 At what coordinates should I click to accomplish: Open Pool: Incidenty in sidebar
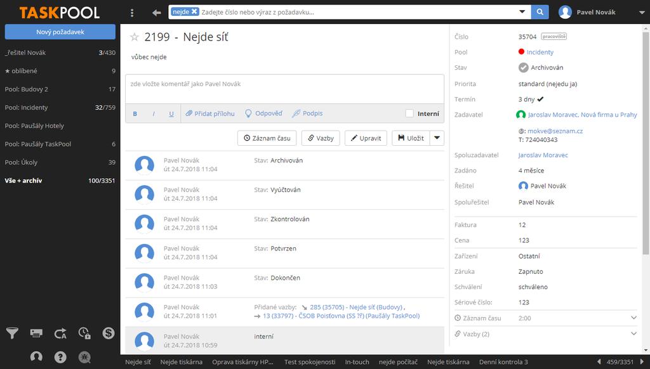[x=60, y=107]
